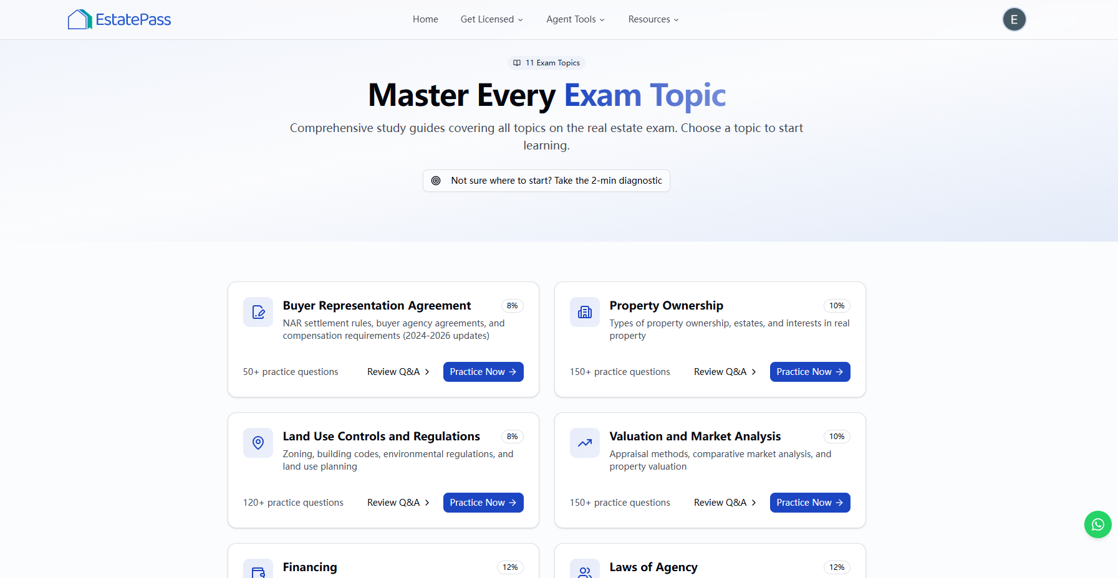Click the EstatePass house logo icon

[x=80, y=19]
